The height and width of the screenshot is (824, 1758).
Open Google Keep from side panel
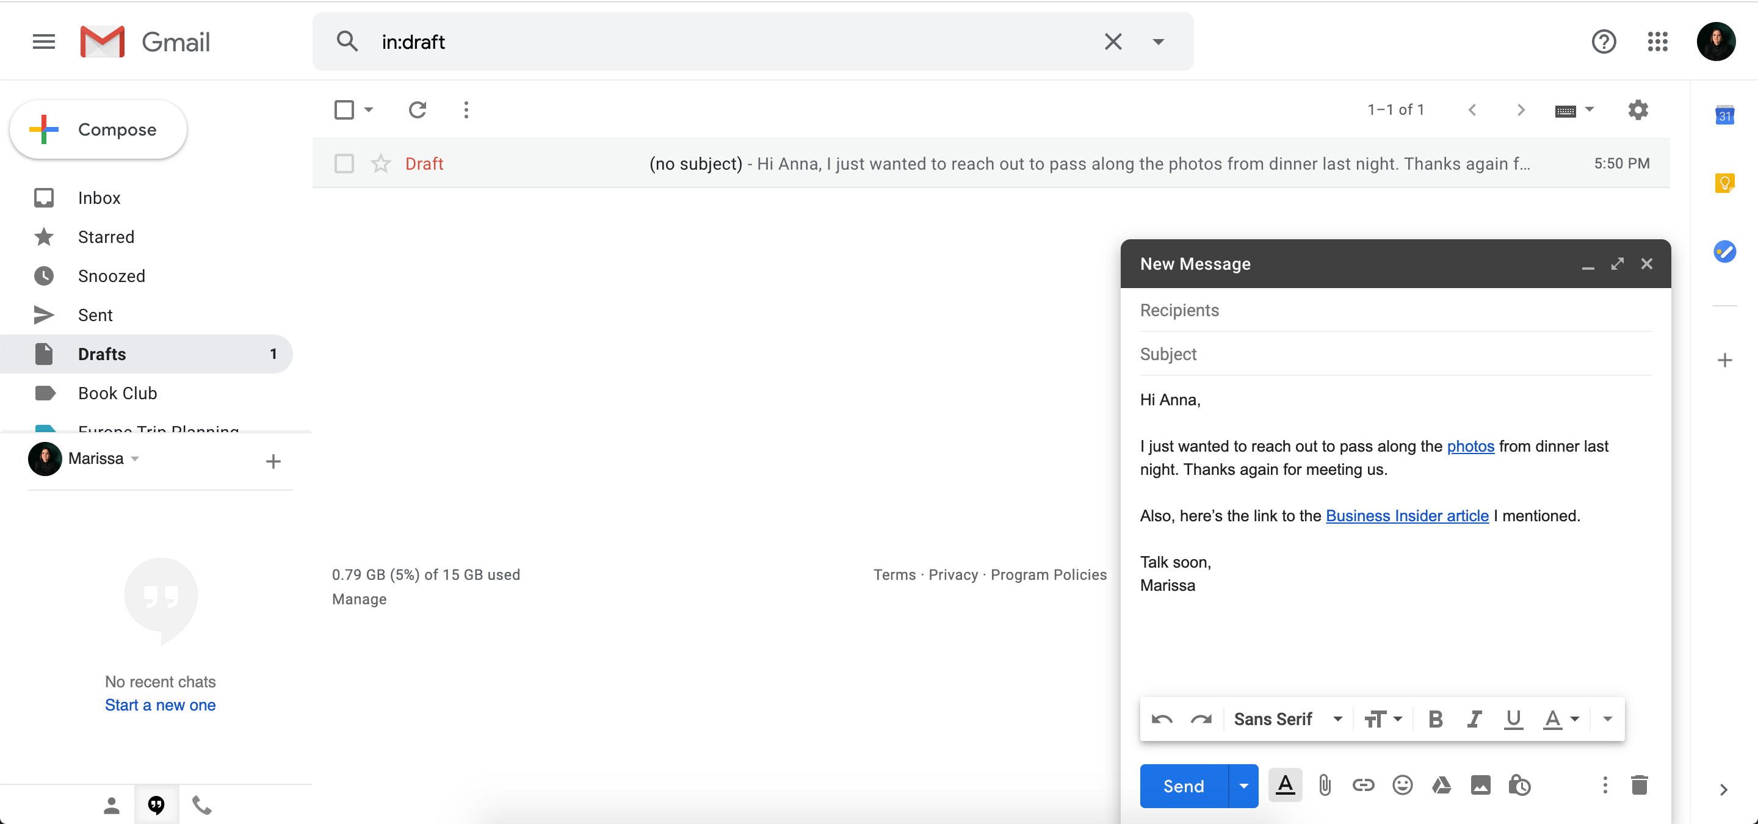click(x=1724, y=183)
